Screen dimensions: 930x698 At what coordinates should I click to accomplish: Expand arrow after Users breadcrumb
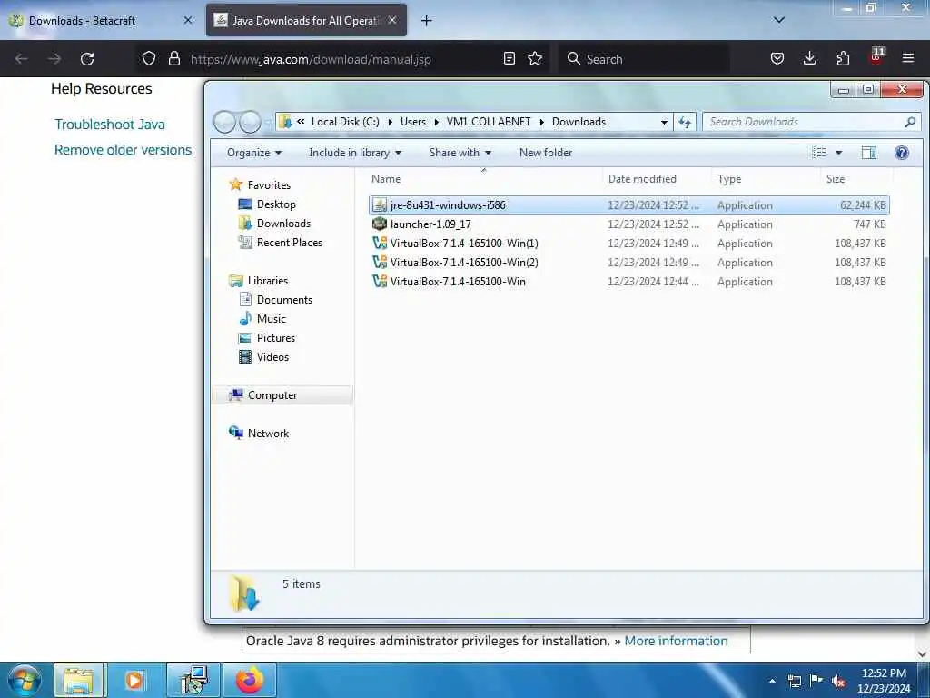click(437, 122)
